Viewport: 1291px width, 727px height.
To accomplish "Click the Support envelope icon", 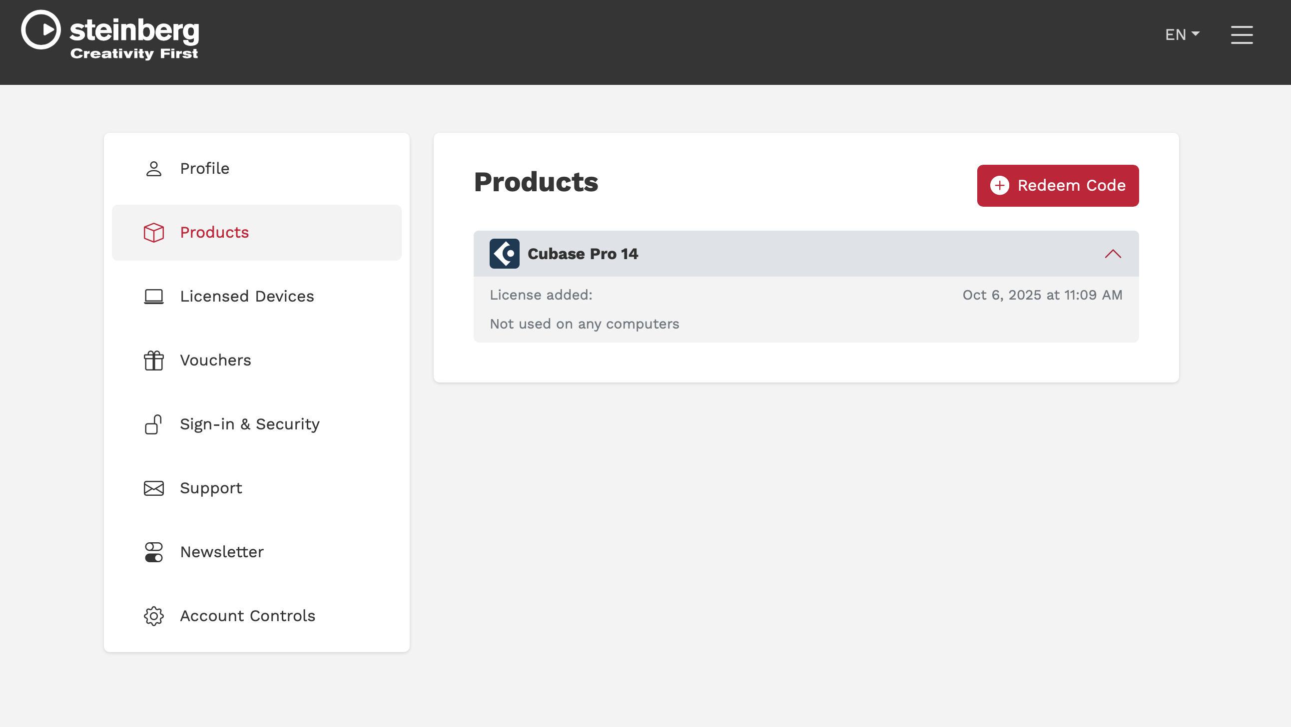I will pyautogui.click(x=153, y=488).
